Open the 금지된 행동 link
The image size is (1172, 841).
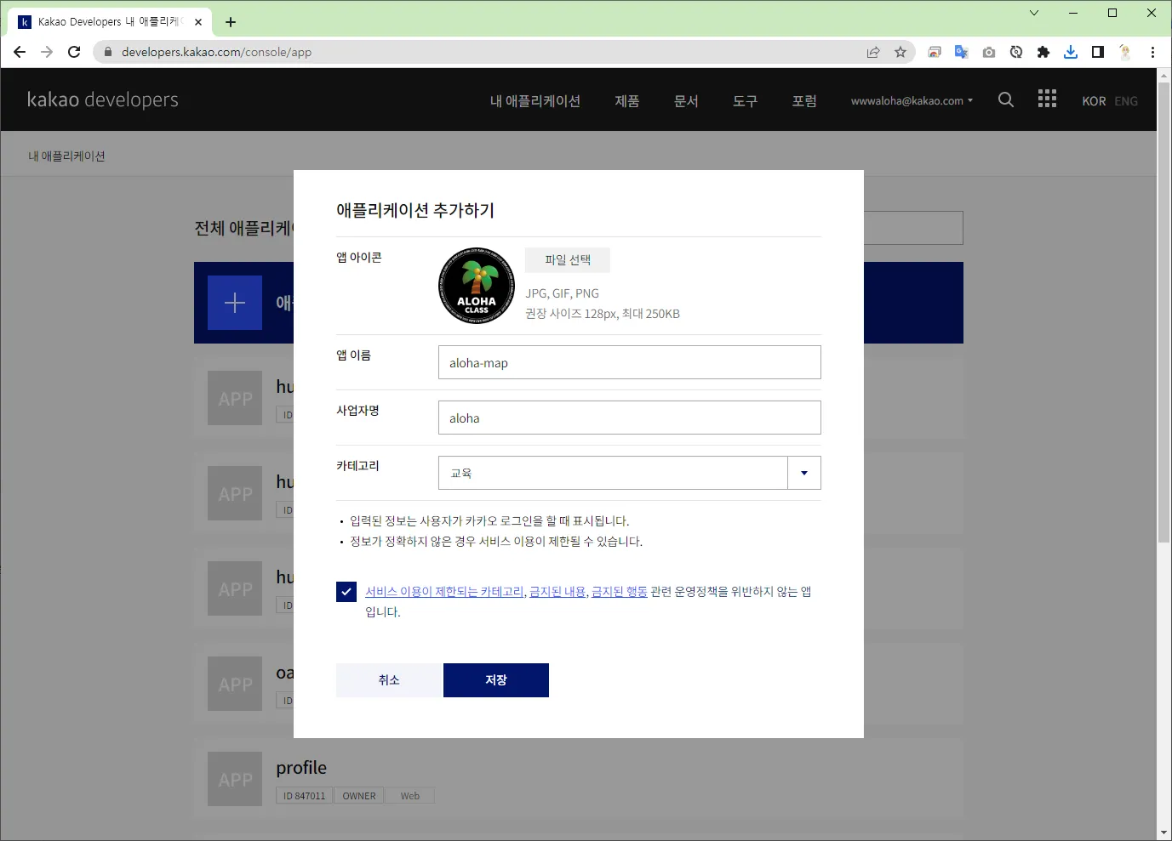tap(620, 592)
